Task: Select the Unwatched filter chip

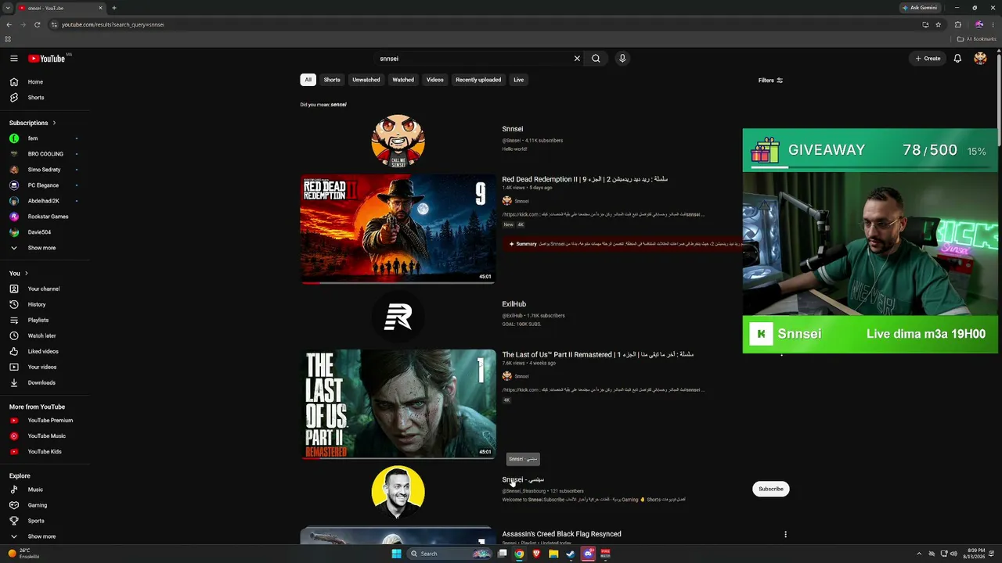Action: point(366,80)
